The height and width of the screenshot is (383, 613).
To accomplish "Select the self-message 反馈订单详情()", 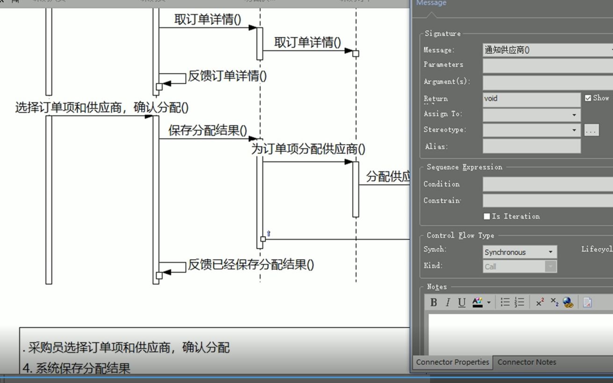I will (x=227, y=76).
